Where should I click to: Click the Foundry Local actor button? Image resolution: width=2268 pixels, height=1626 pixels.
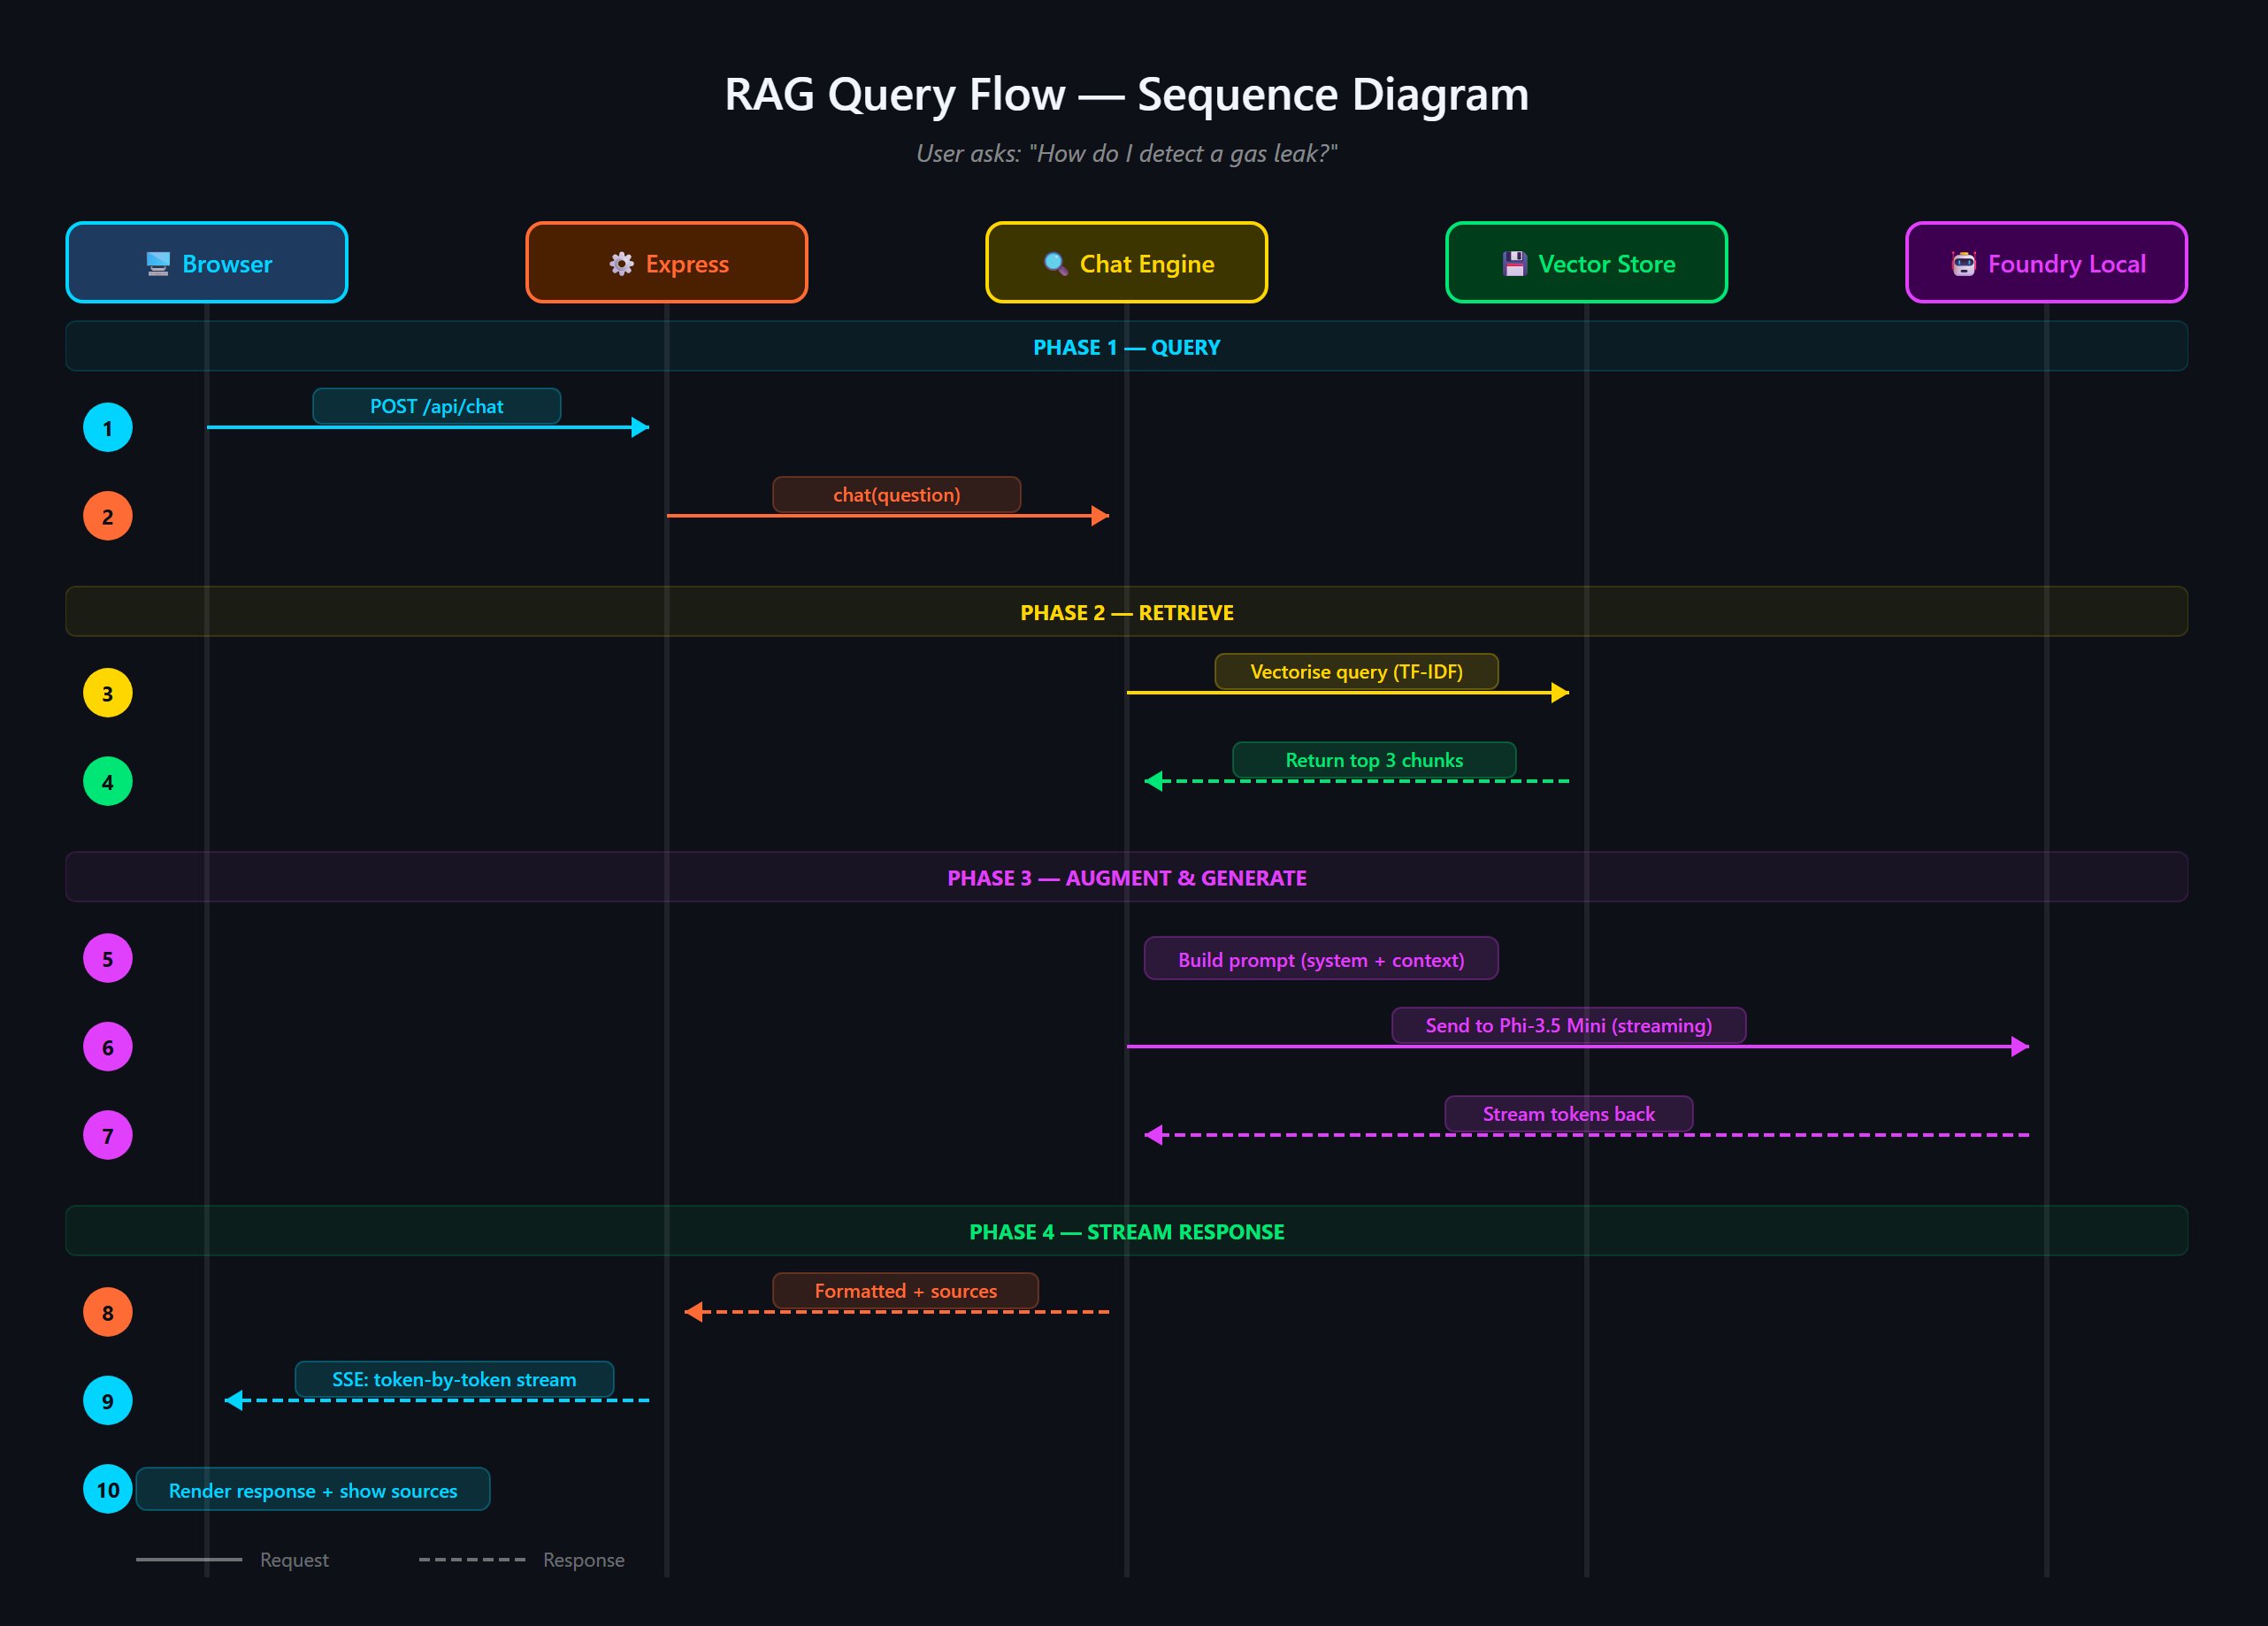(x=2046, y=263)
